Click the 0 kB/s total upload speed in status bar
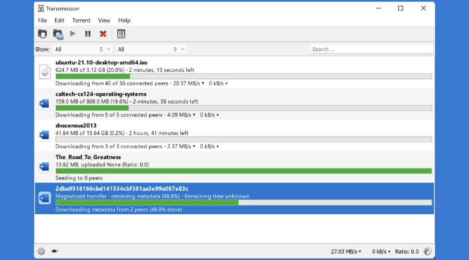 point(381,252)
